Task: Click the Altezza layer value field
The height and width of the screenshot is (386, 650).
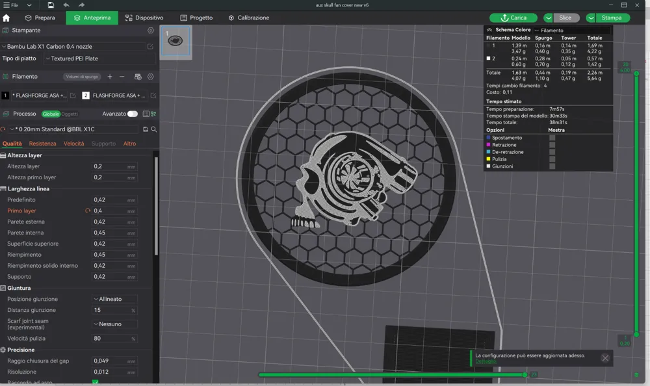Action: 114,166
